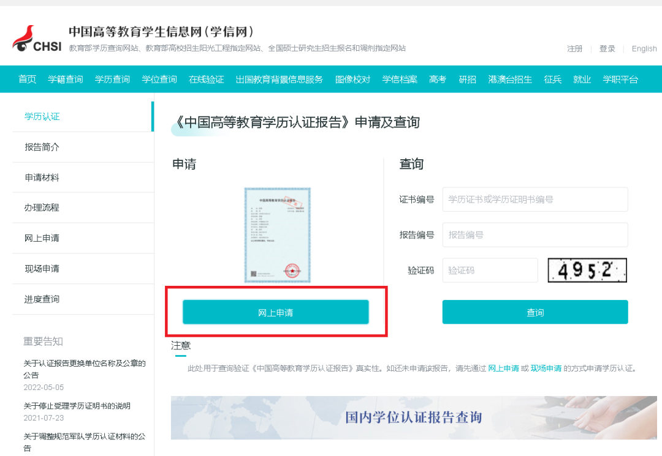
Task: Select 现场申请 in the left sidebar
Action: click(x=83, y=269)
